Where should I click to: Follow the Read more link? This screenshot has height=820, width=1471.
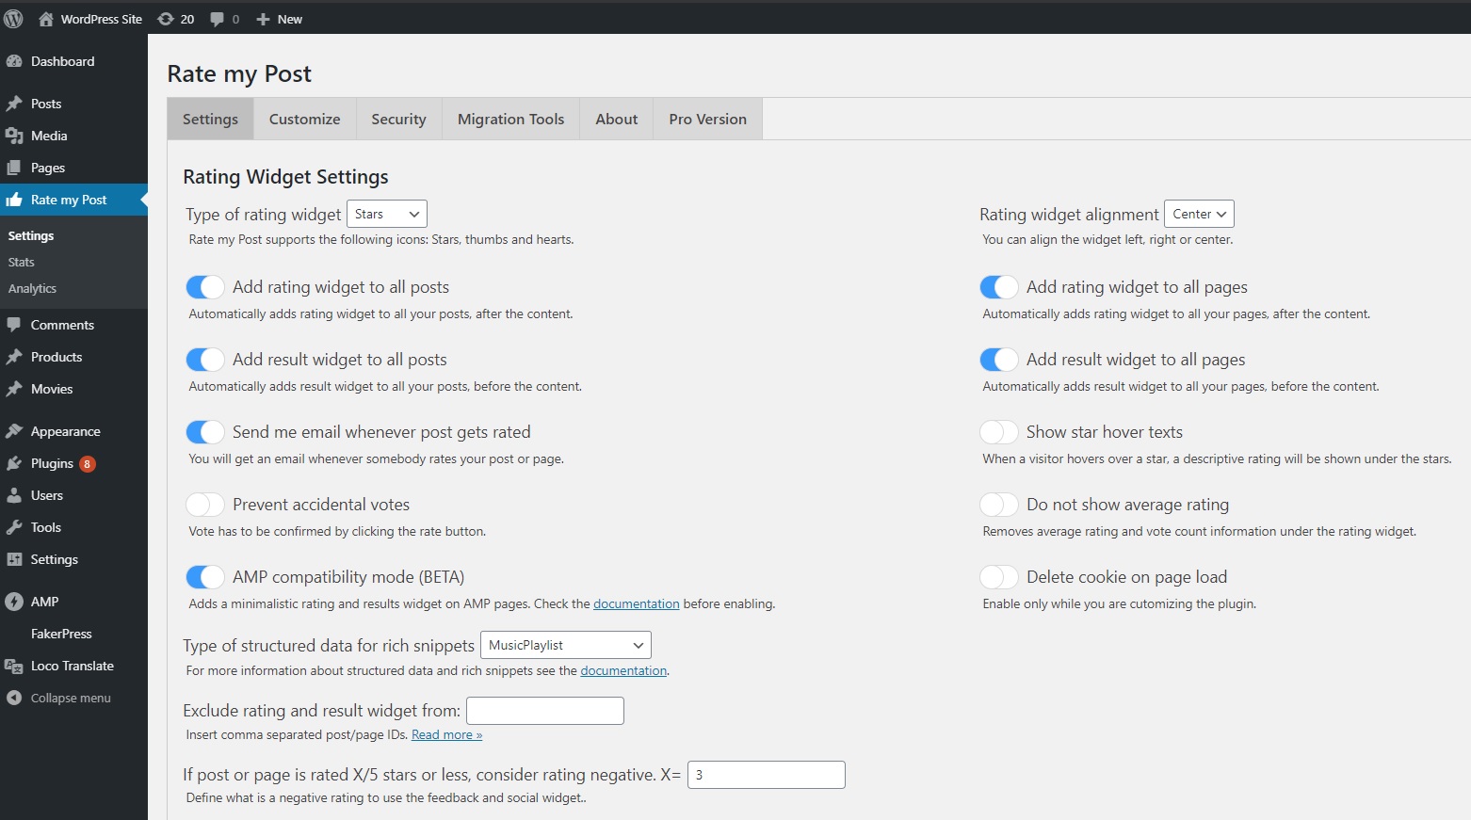click(446, 735)
